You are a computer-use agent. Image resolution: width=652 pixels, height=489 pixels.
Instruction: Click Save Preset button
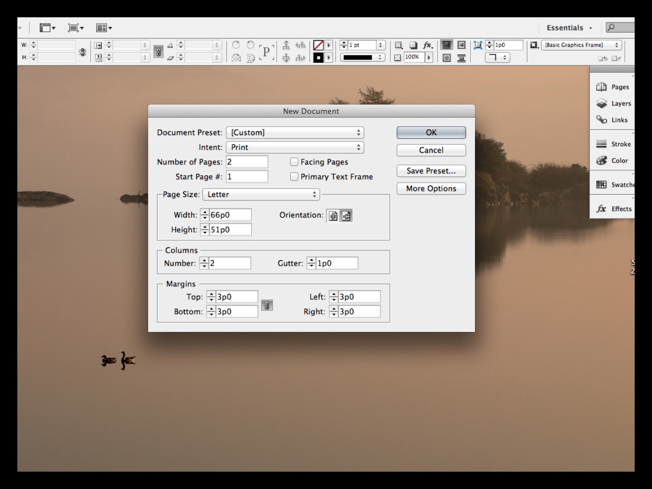click(x=431, y=171)
